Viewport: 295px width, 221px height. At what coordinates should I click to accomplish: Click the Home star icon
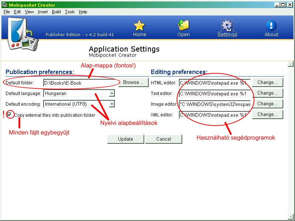(x=139, y=25)
